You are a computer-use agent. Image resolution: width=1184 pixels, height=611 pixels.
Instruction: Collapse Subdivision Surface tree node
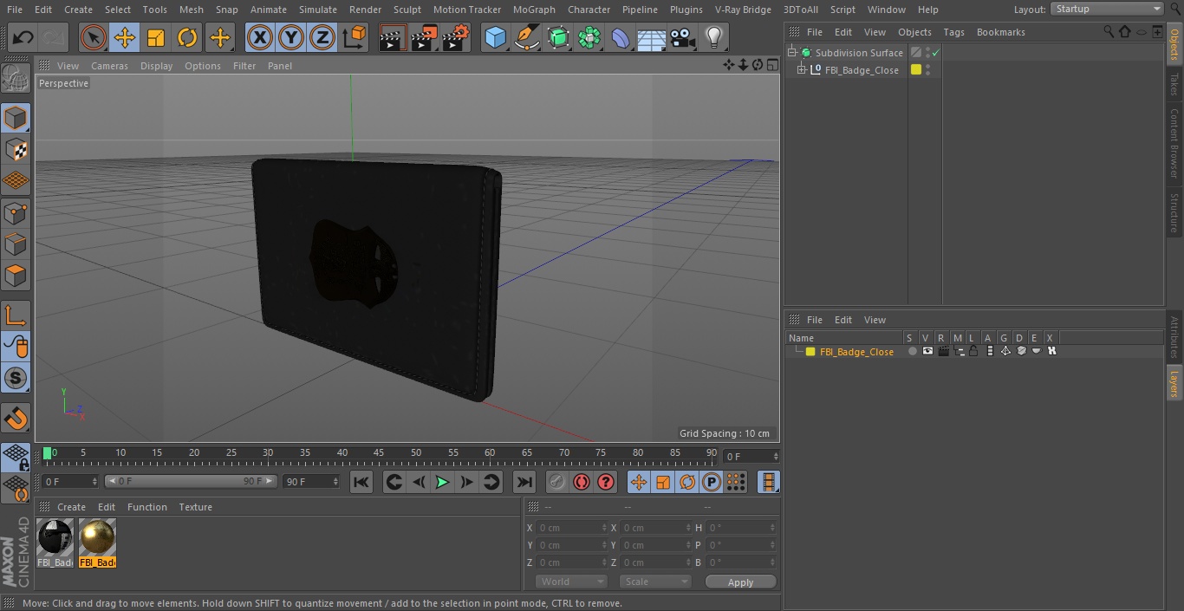[x=791, y=53]
